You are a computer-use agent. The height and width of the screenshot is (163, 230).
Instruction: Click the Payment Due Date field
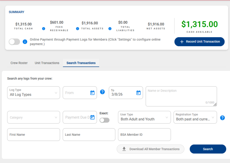(x=80, y=117)
